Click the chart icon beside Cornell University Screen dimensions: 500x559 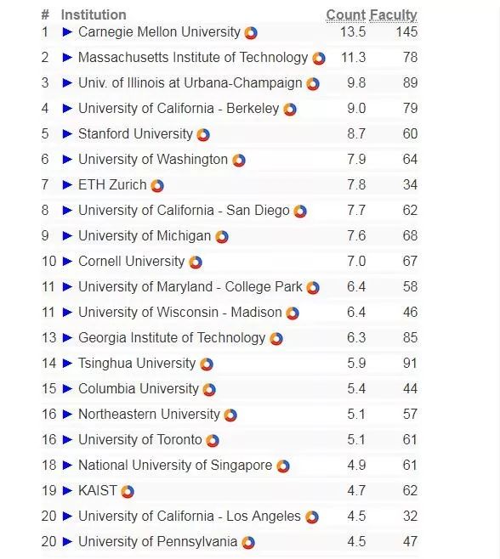[x=196, y=263]
